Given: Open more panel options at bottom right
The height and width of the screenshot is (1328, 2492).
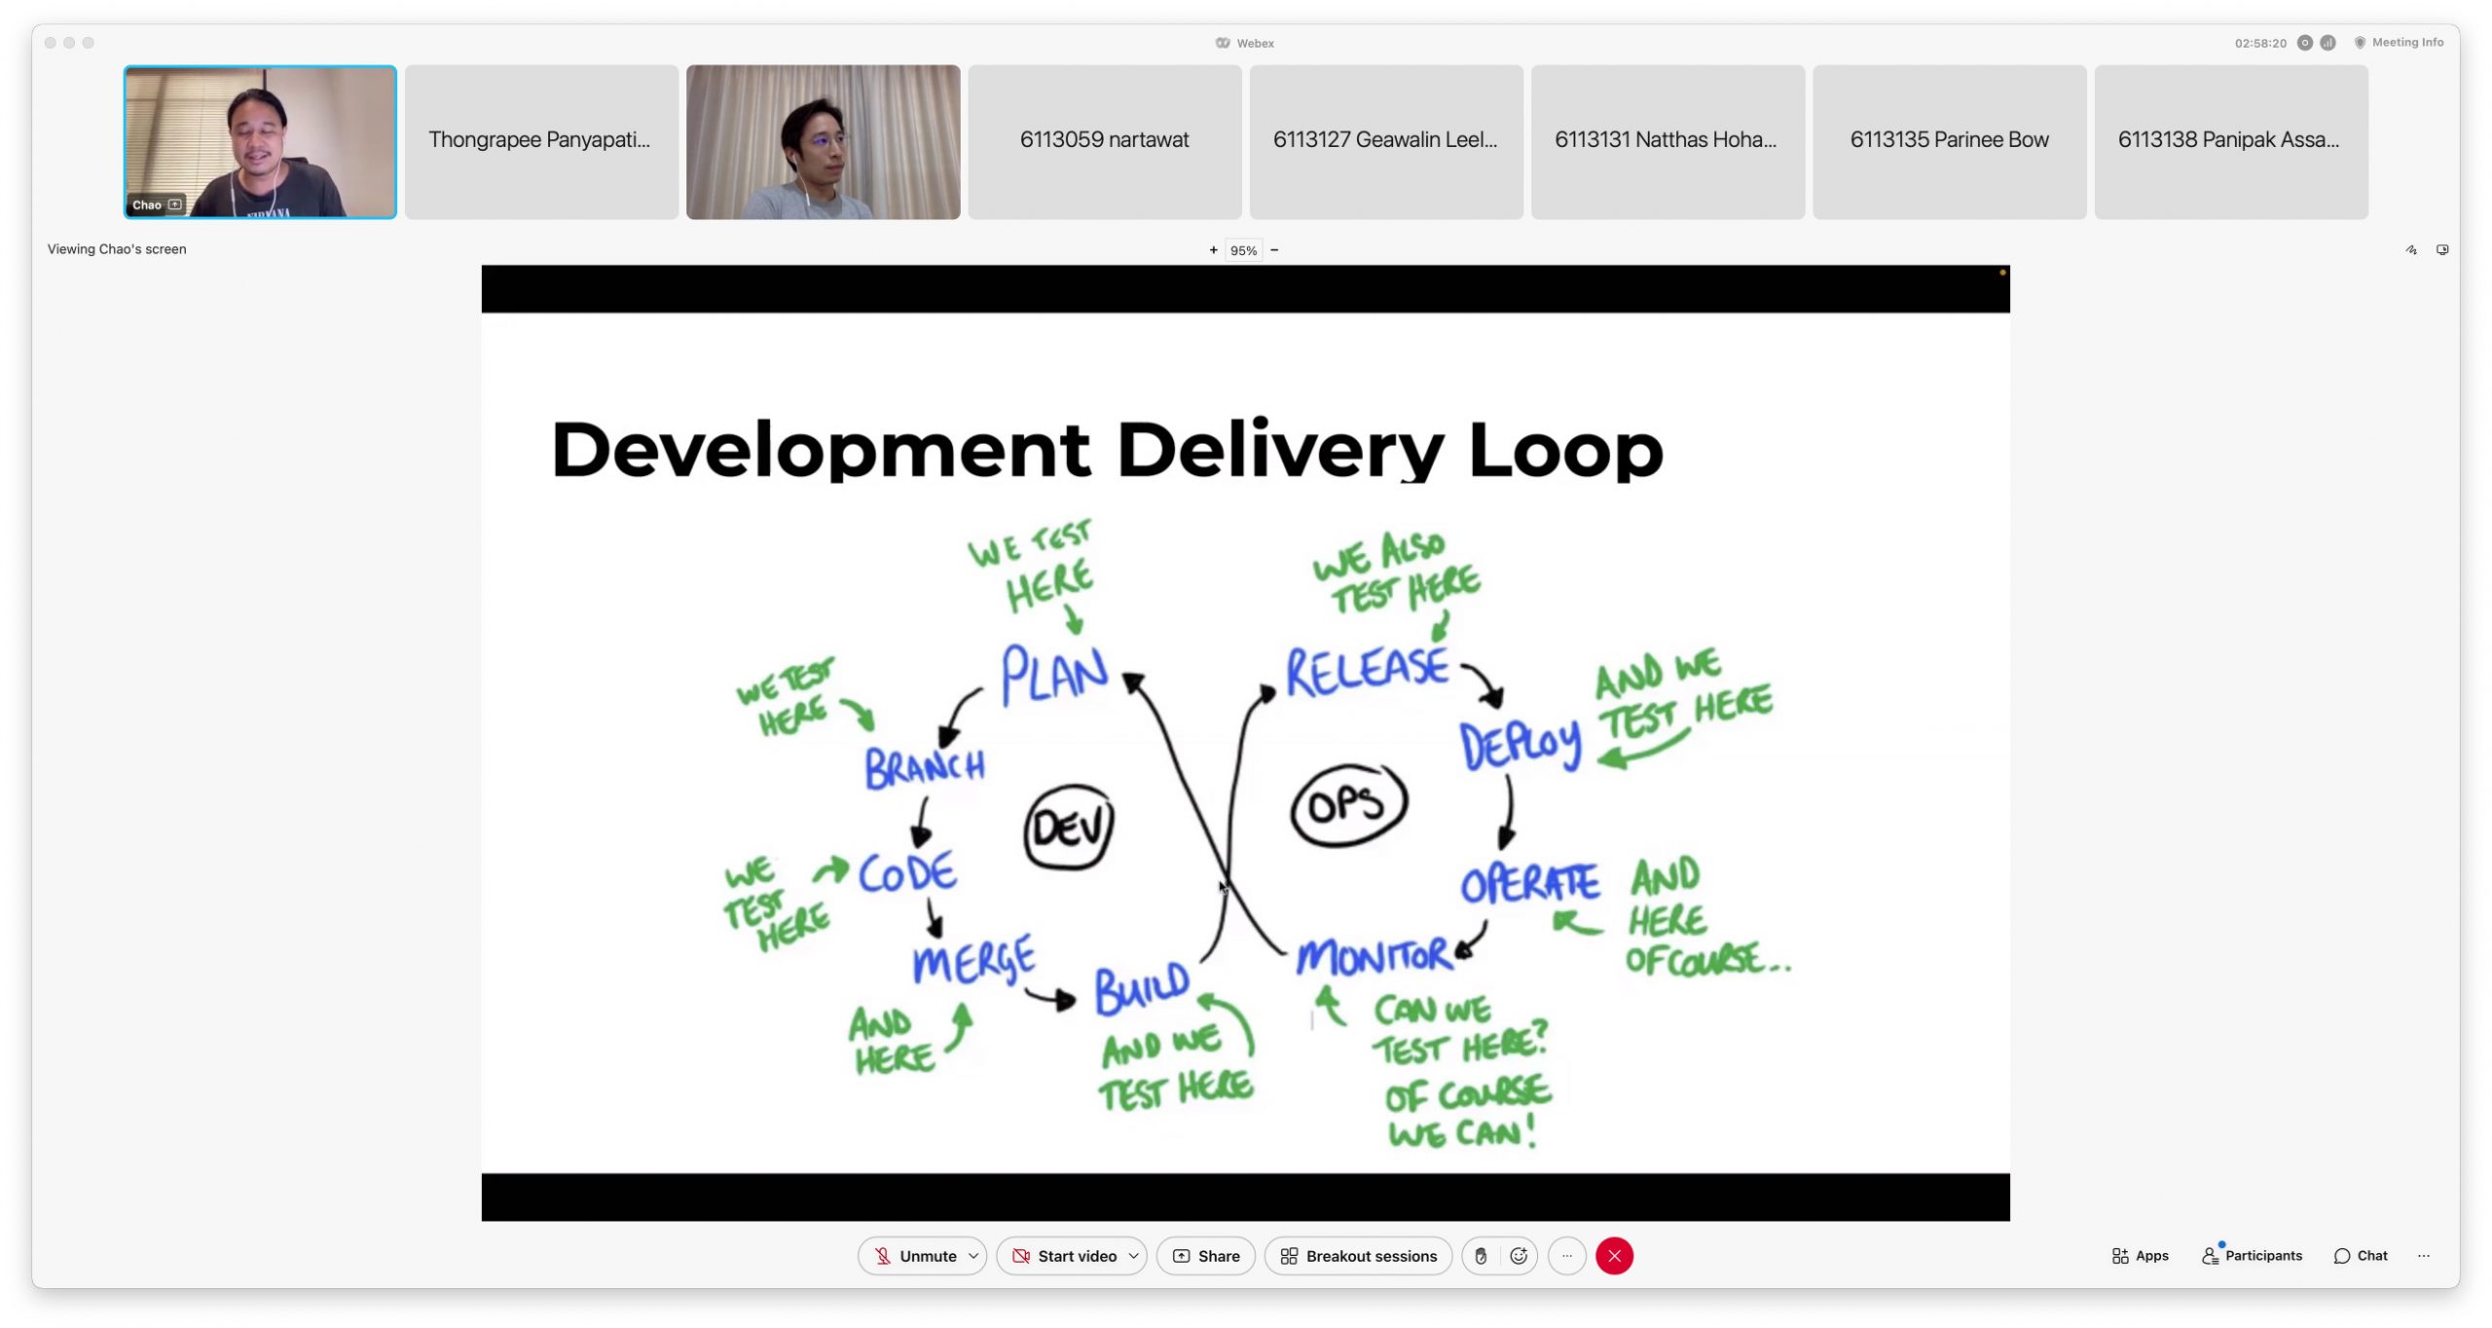Looking at the screenshot, I should click(2423, 1256).
